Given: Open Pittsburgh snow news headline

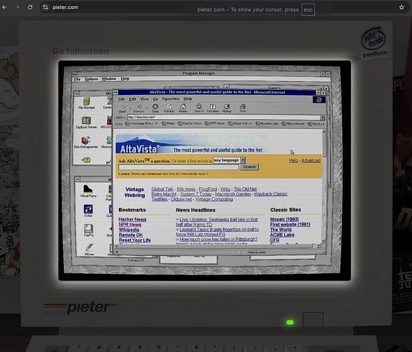Looking at the screenshot, I should click(x=218, y=239).
